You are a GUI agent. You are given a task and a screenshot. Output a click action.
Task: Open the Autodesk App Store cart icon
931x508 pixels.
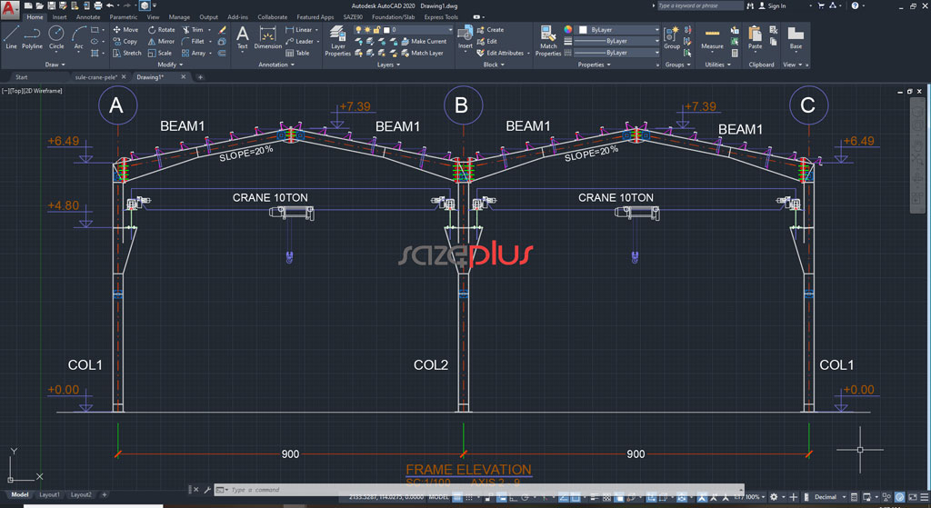[821, 5]
